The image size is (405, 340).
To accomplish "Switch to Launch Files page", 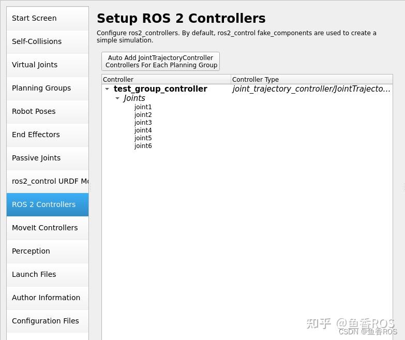I will 48,274.
